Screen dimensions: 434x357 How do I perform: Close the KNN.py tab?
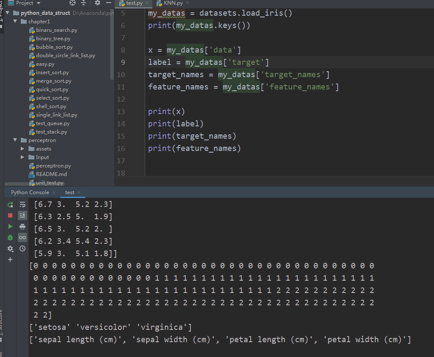[x=188, y=3]
